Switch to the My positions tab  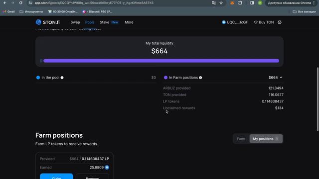click(266, 139)
